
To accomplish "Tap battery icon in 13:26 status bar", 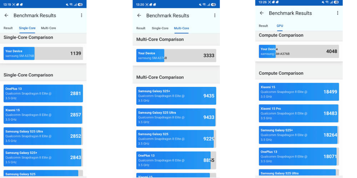I will click(x=336, y=2).
